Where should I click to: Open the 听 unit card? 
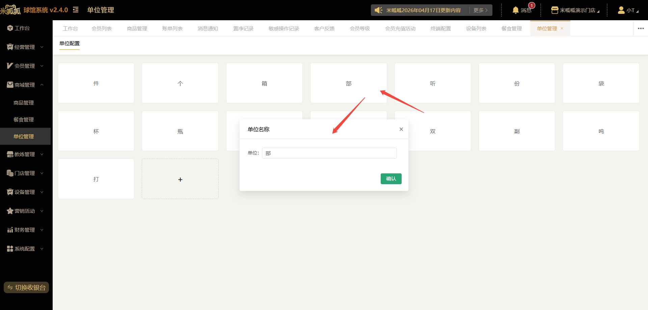pos(433,83)
